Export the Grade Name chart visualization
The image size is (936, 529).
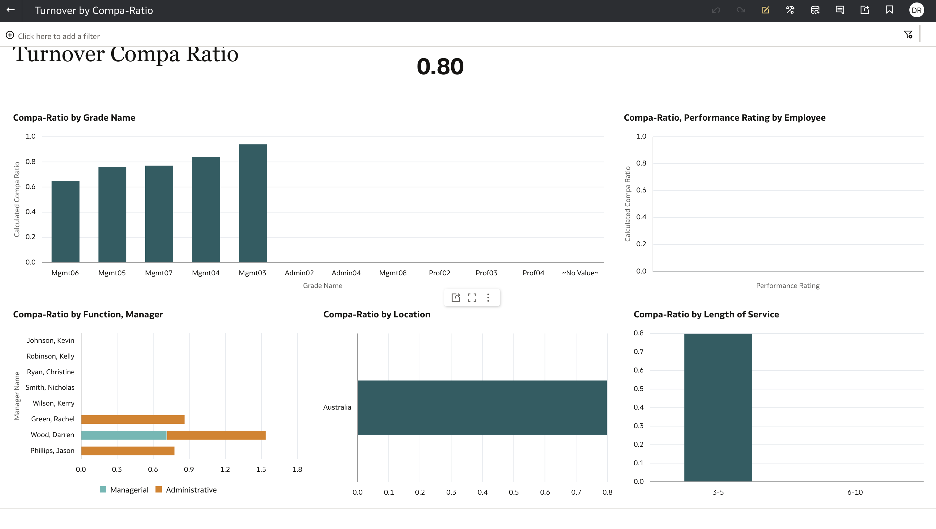click(456, 298)
